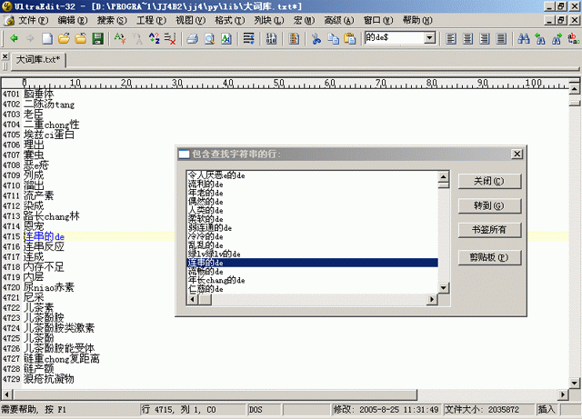Save file using the floppy disk icon

95,38
